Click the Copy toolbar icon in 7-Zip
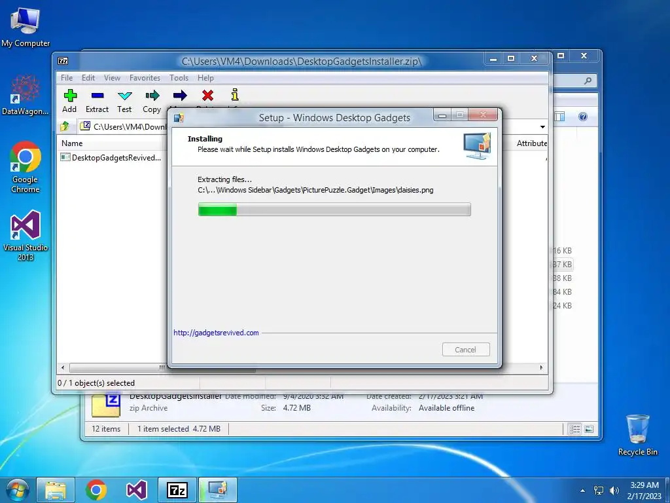 click(152, 102)
